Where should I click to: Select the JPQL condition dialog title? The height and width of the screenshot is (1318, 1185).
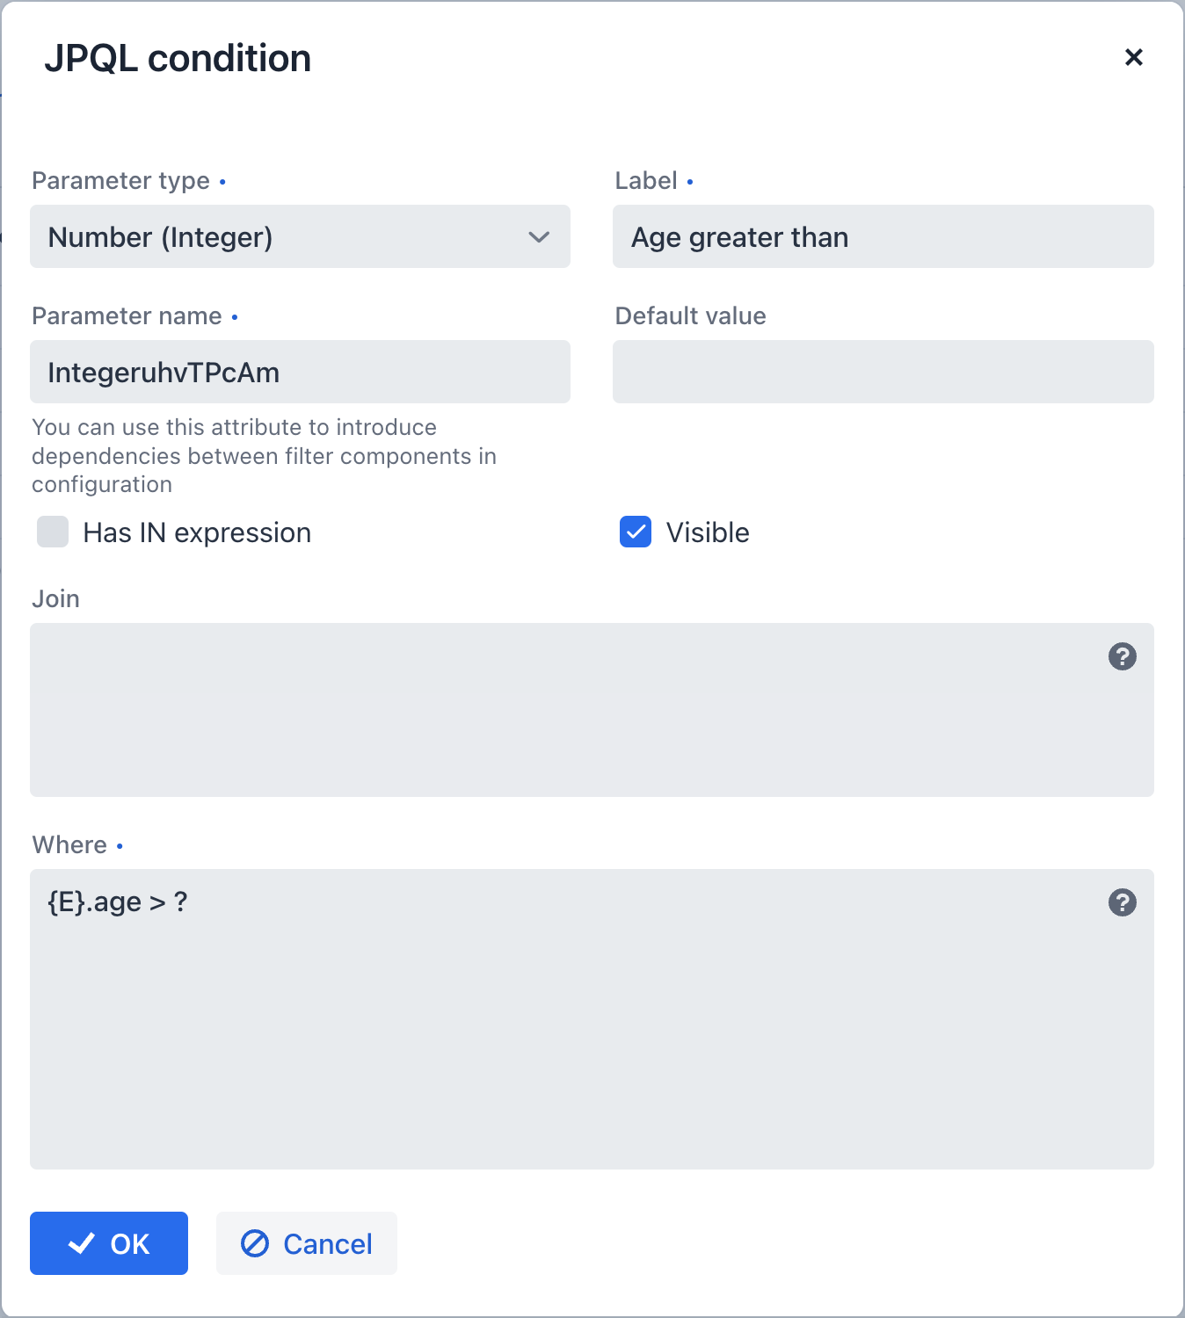(178, 58)
